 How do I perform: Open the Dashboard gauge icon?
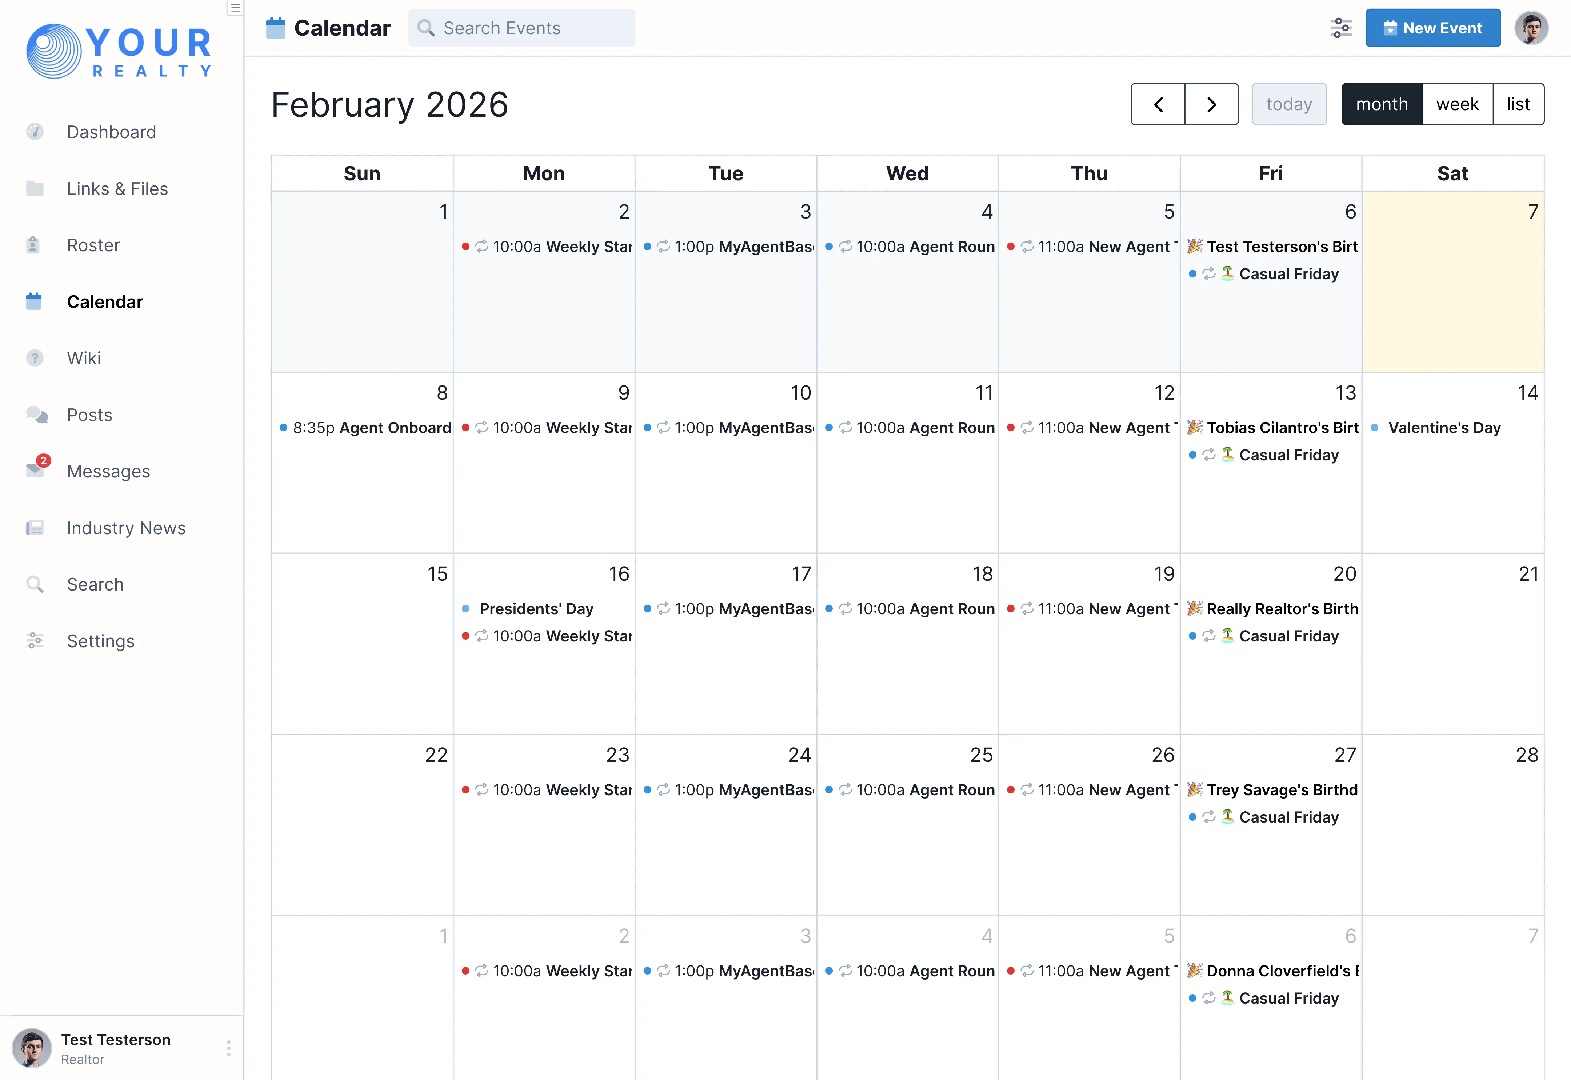point(35,132)
